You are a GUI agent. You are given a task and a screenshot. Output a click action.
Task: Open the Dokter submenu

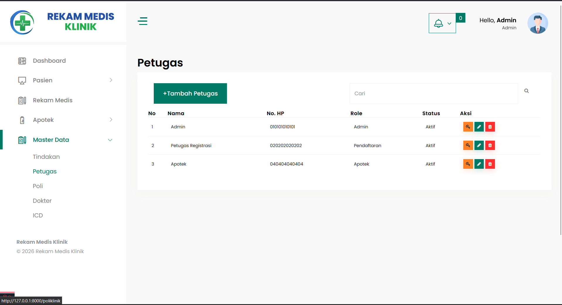tap(42, 201)
